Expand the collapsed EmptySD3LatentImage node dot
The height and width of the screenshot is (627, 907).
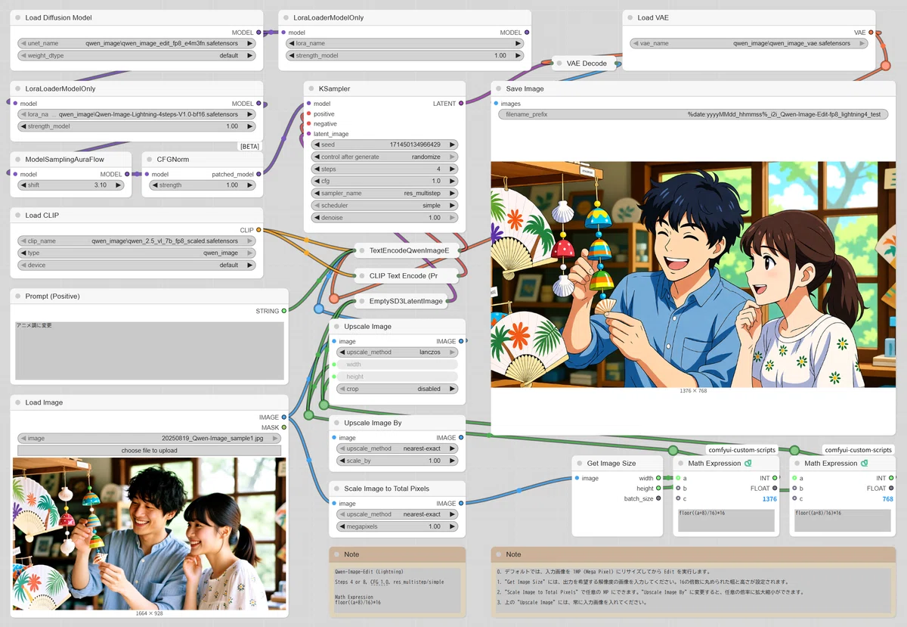(361, 302)
